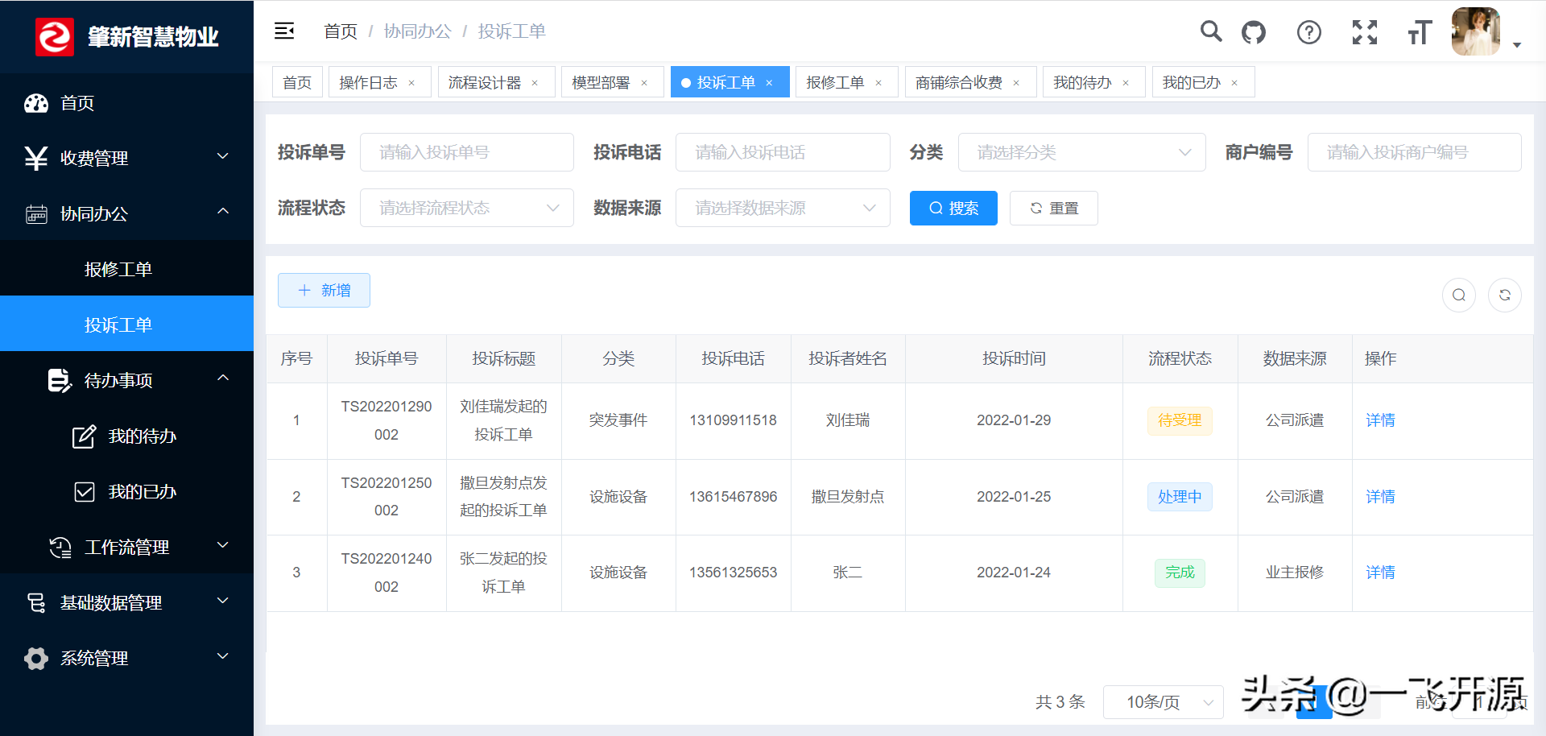Click phone number 13615467896 cell
The width and height of the screenshot is (1546, 736).
733,497
